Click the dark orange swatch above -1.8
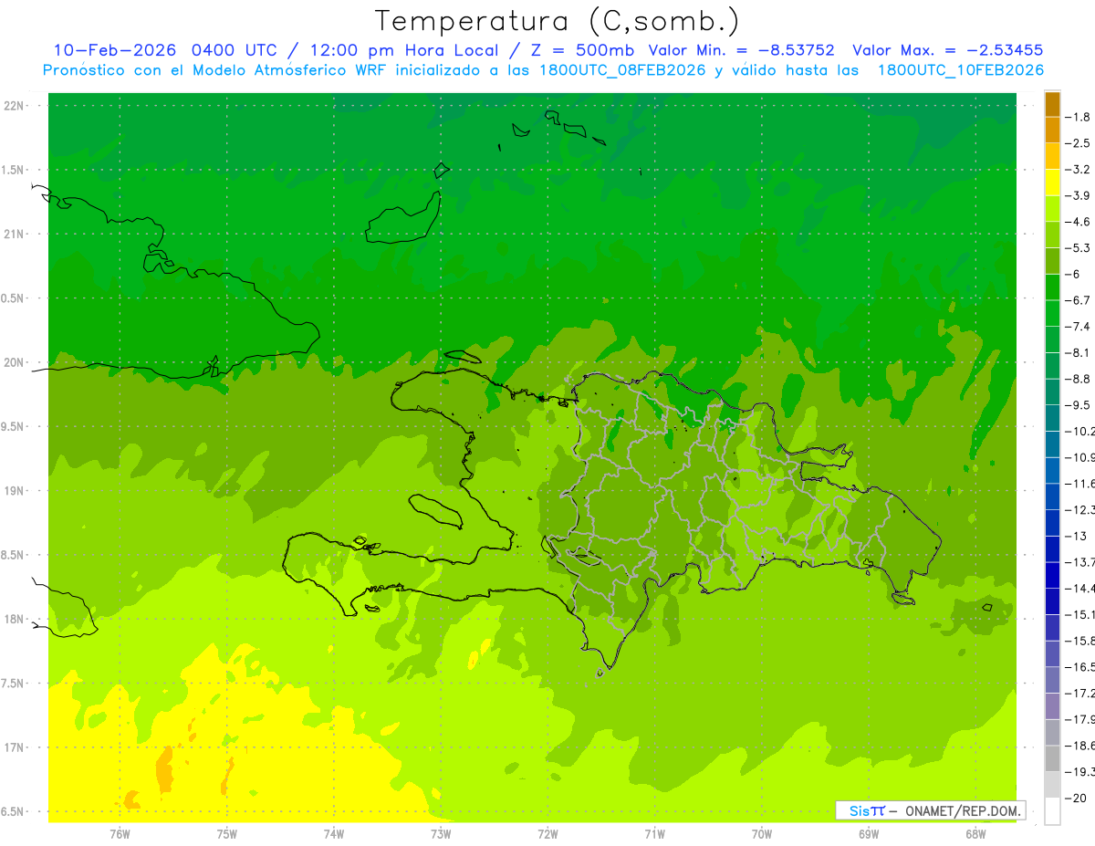The image size is (1095, 846). click(1052, 104)
